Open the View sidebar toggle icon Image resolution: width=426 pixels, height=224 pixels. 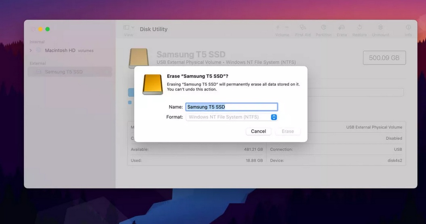click(x=127, y=27)
